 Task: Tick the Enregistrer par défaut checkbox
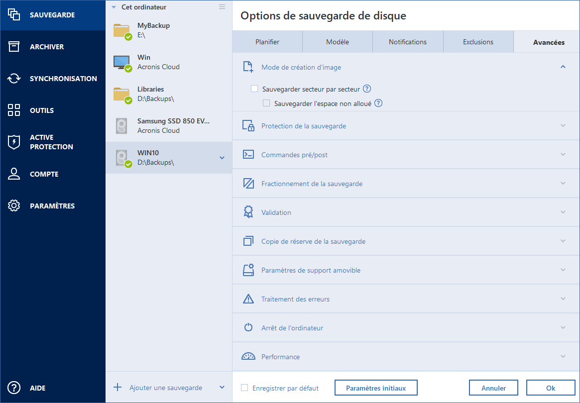pos(244,388)
